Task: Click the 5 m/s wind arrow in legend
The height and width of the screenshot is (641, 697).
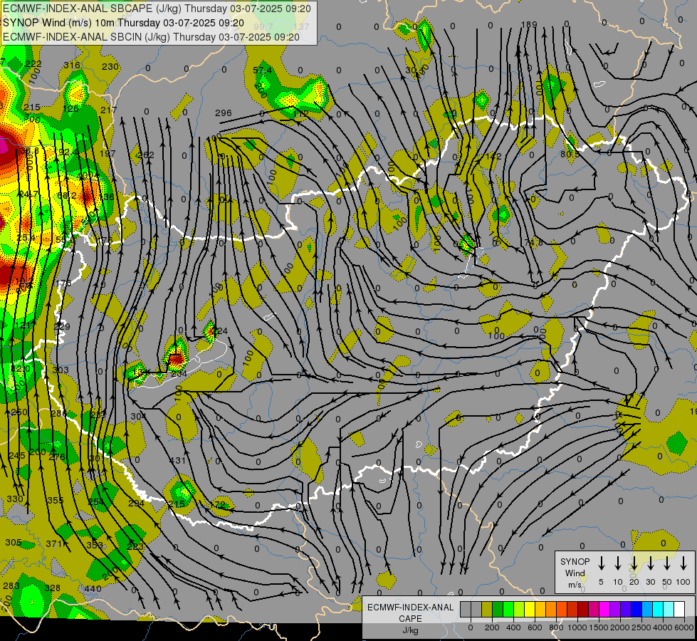Action: pos(601,563)
